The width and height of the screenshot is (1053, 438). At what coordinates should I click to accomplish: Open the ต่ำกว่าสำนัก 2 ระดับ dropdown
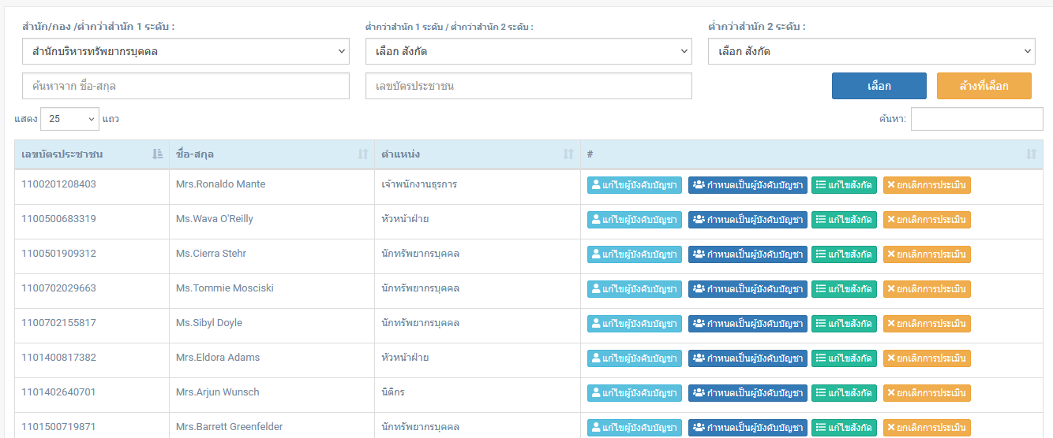click(871, 52)
